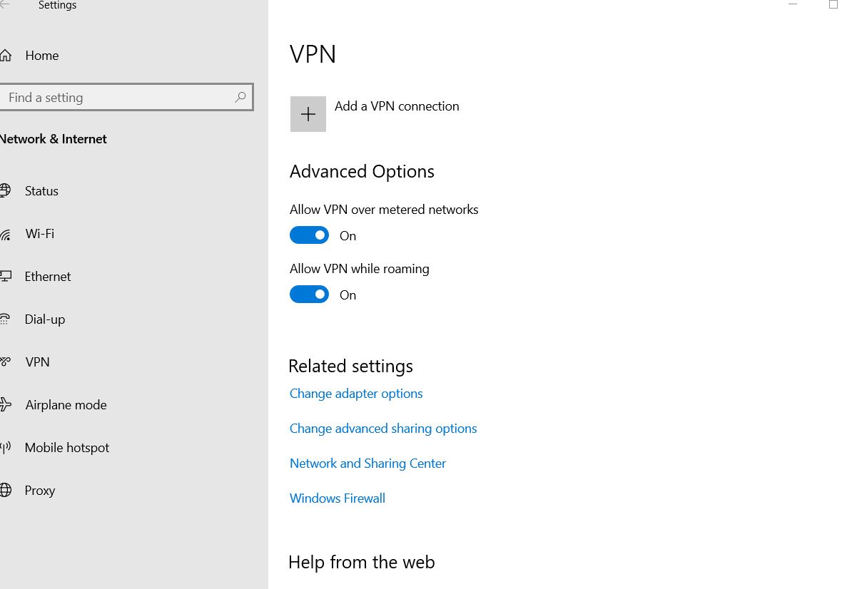The width and height of the screenshot is (867, 589).
Task: Select the Wi-Fi signal icon
Action: [5, 234]
